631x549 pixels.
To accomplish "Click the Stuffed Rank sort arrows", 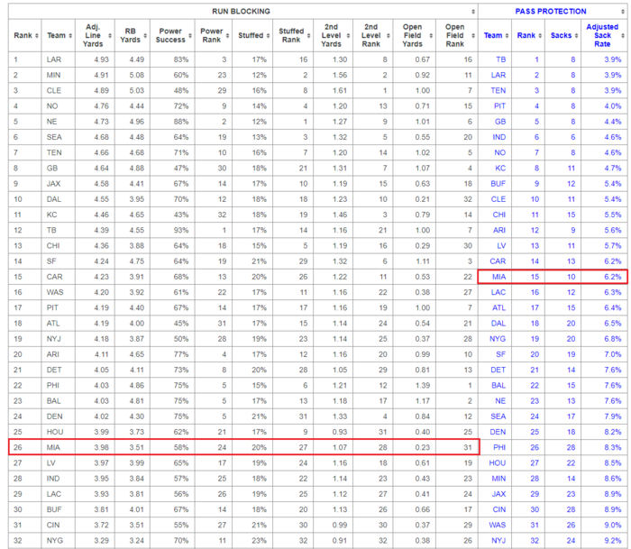I will 308,35.
